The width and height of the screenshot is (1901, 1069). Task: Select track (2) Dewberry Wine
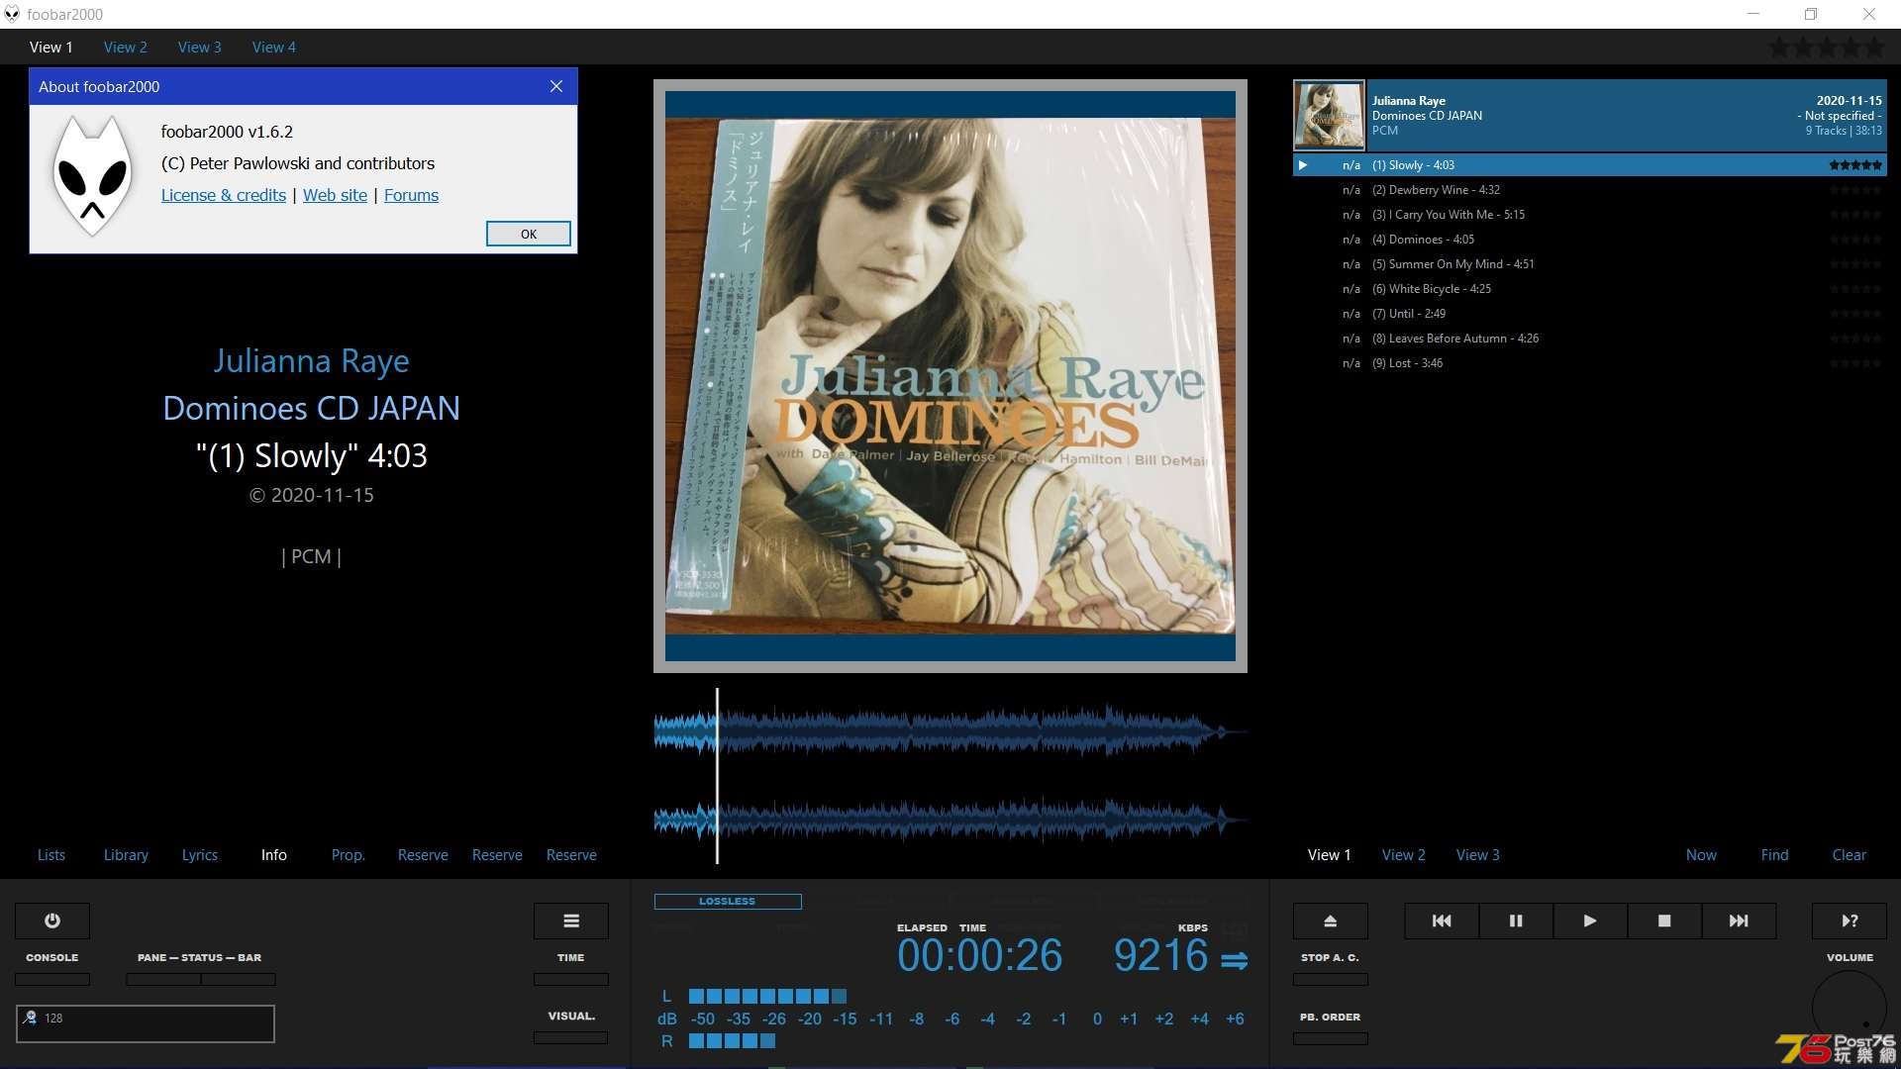[x=1589, y=190]
